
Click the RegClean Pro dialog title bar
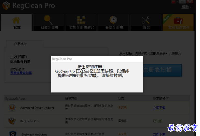97,59
